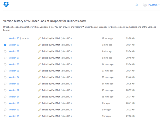The width and height of the screenshot is (162, 120).
Task: Click pencil icon in Version 70 row
Action: tap(39, 38)
